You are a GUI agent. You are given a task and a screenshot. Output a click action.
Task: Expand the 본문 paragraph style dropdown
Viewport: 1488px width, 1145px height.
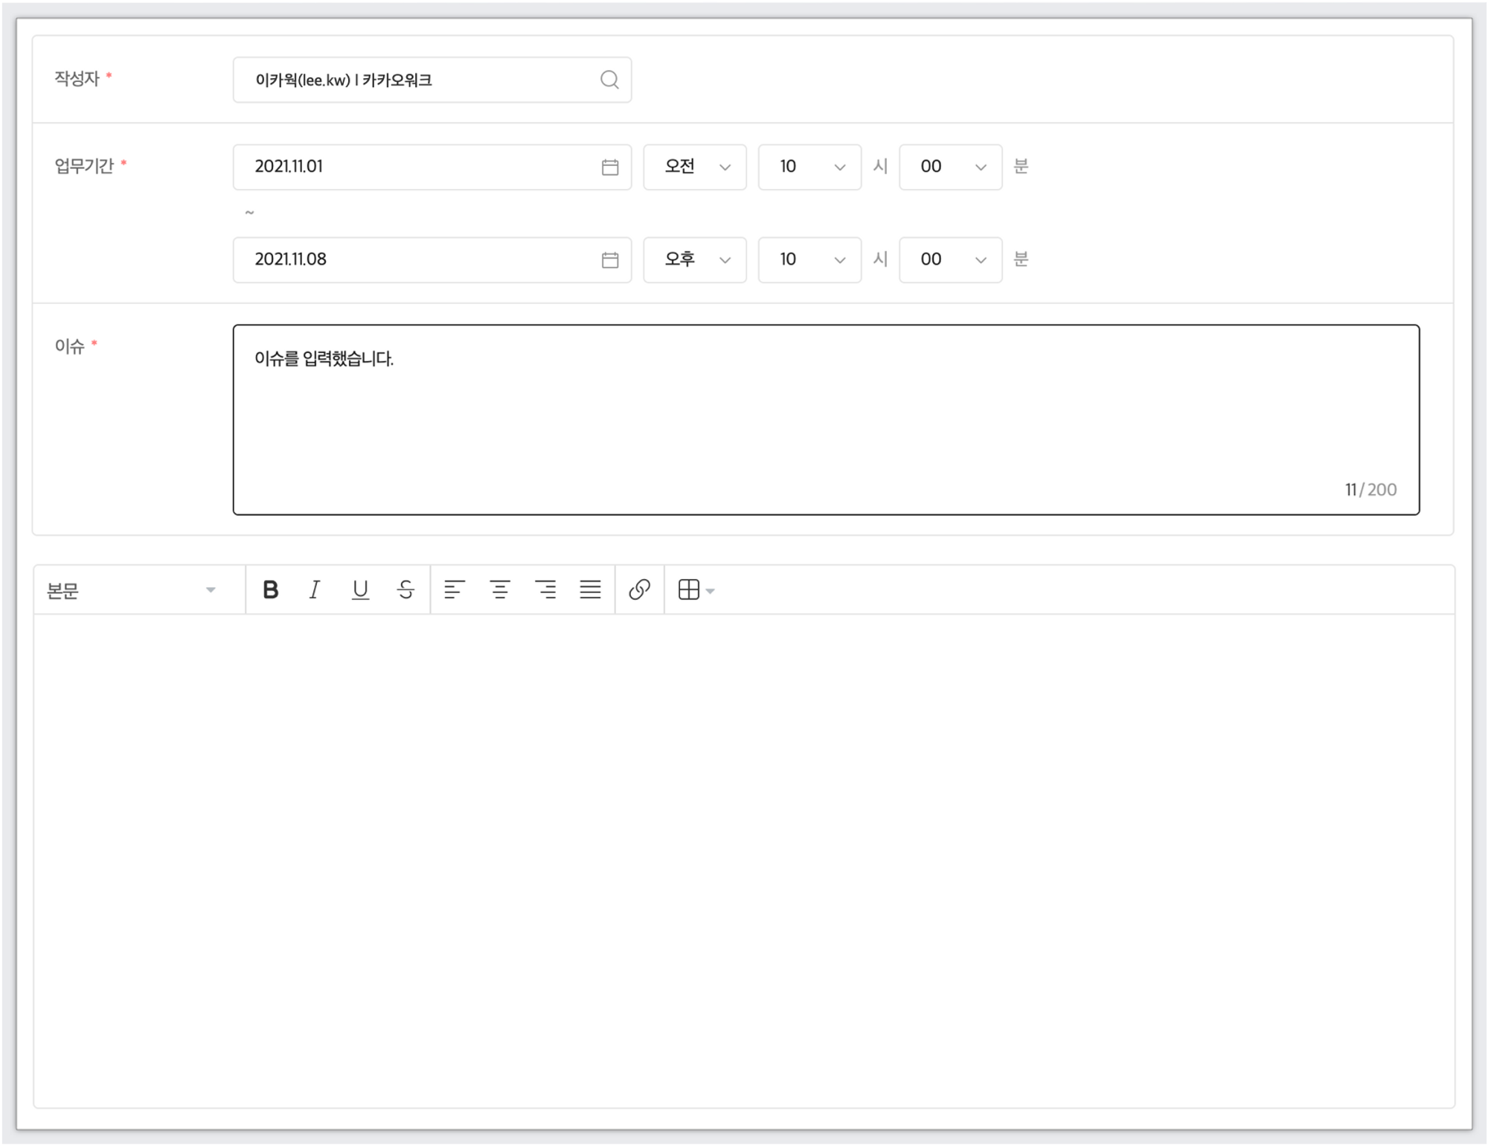click(132, 590)
